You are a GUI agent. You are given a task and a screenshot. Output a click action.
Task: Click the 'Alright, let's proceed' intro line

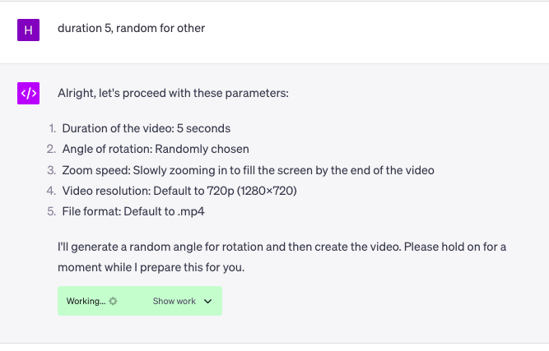[x=173, y=94]
